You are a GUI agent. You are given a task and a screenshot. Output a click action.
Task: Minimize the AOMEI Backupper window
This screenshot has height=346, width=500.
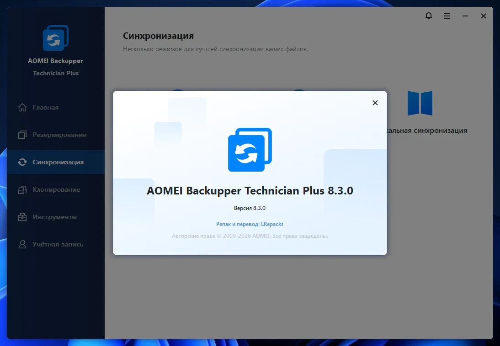point(465,16)
